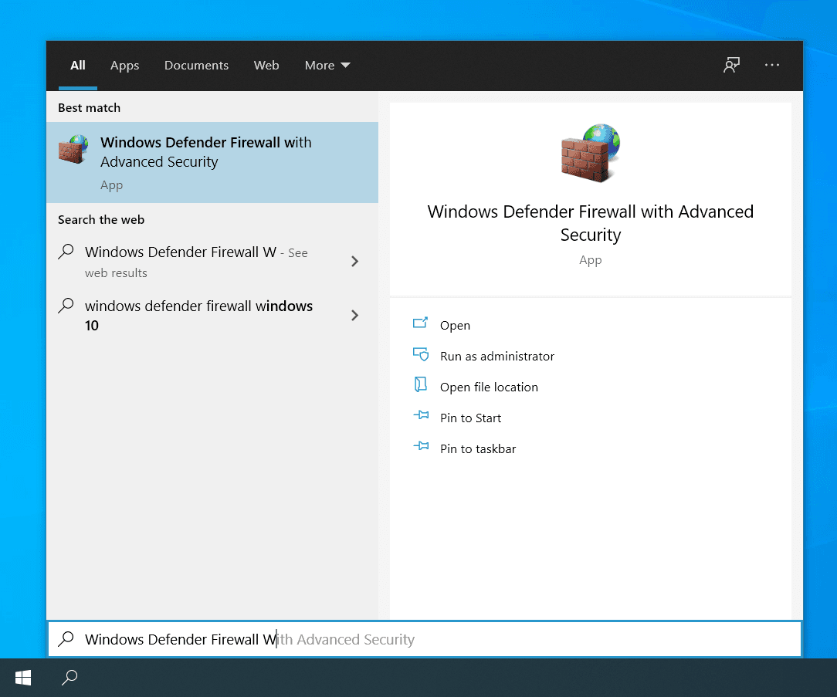Click the Run as administrator shield icon

click(x=421, y=355)
